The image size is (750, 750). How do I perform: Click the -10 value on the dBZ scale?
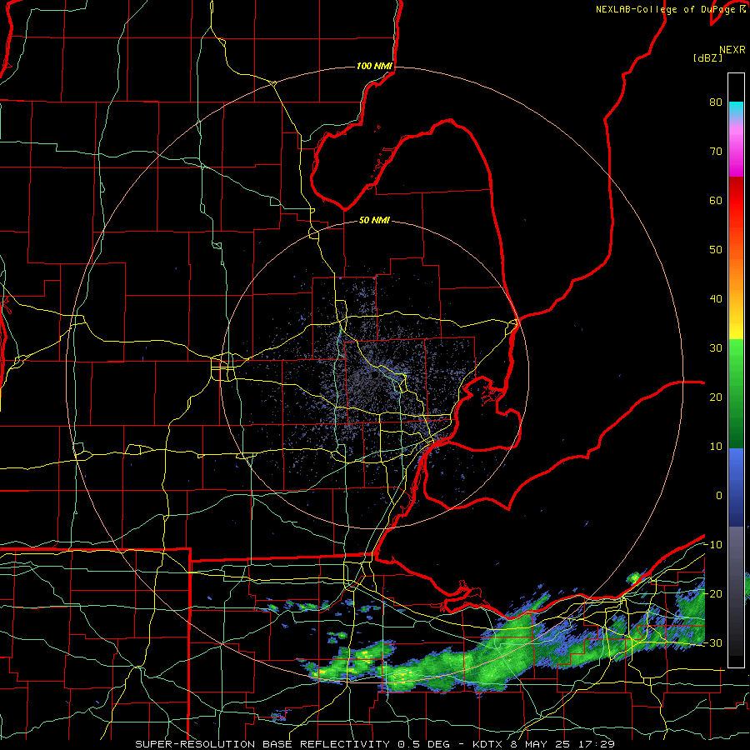coord(712,545)
